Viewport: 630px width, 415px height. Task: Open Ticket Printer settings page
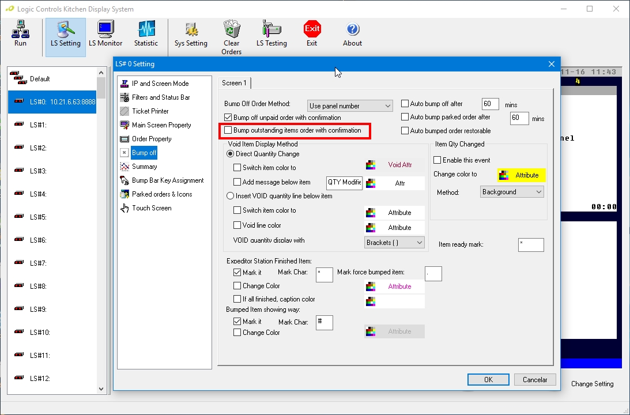[x=145, y=111]
